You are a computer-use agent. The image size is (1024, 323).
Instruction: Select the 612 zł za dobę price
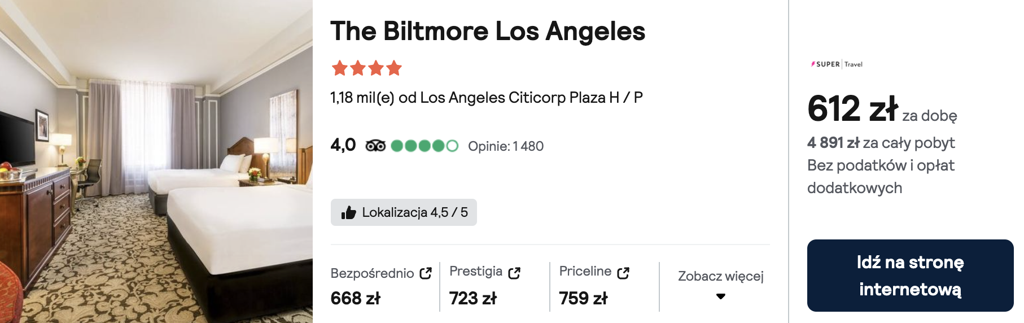pos(882,109)
